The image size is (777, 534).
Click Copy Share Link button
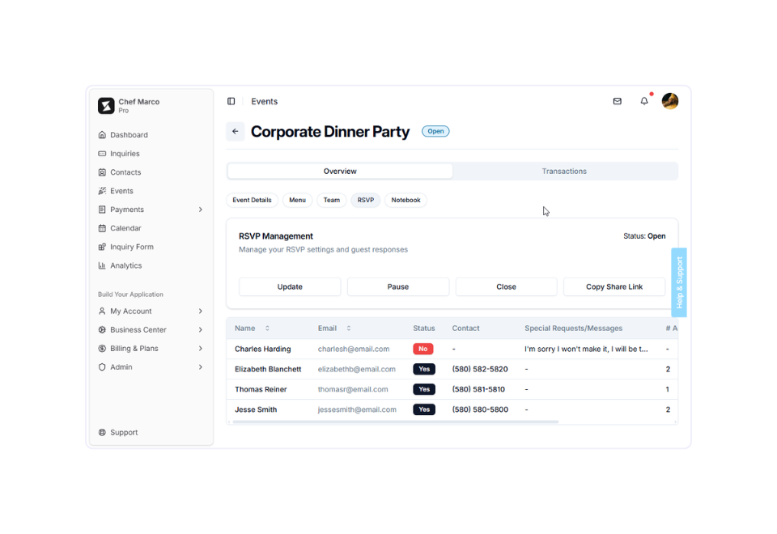pyautogui.click(x=614, y=286)
